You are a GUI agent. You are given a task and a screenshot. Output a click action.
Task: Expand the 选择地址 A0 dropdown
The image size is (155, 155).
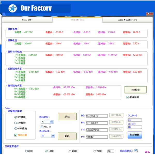(51, 122)
